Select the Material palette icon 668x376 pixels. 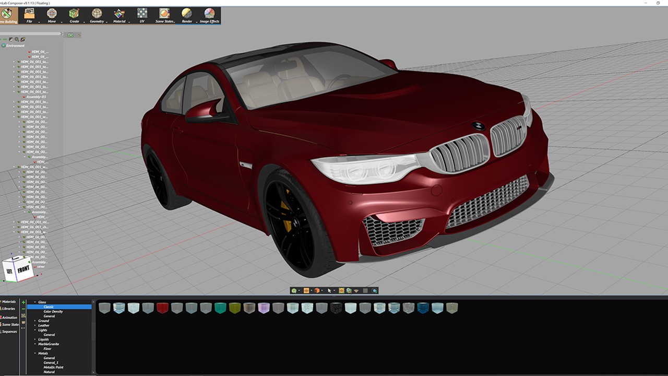pos(119,14)
